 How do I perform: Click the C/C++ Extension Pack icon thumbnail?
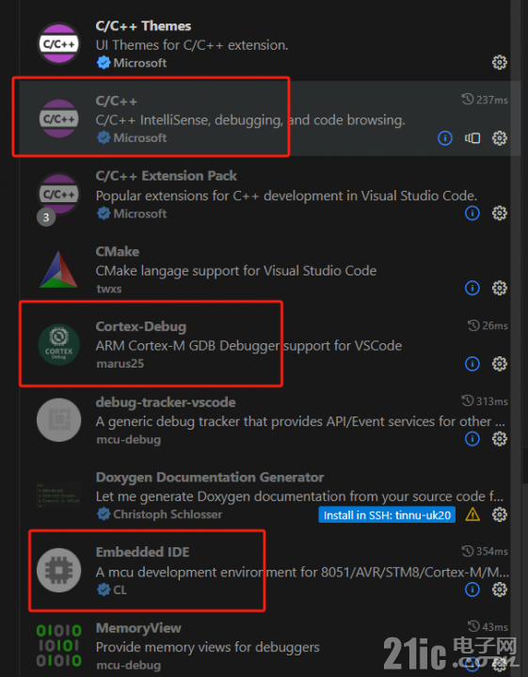coord(58,194)
